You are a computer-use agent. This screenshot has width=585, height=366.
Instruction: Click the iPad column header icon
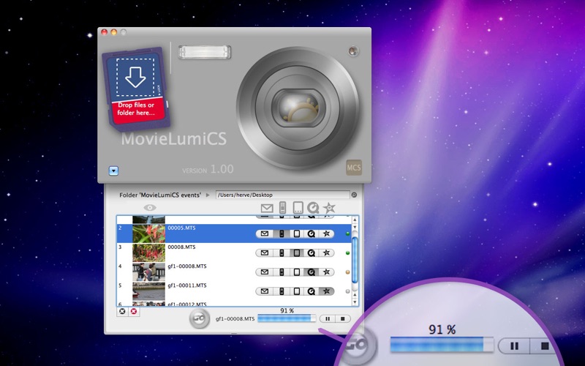298,208
